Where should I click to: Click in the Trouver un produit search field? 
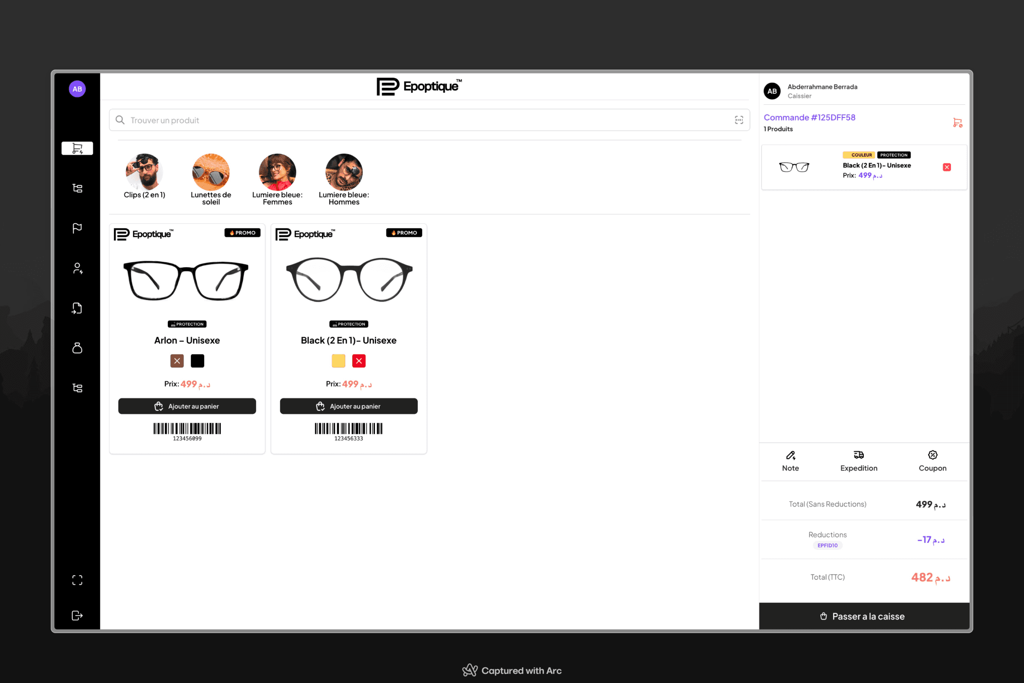pos(403,120)
